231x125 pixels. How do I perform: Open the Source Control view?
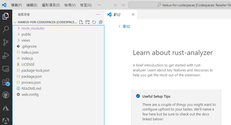[6, 42]
